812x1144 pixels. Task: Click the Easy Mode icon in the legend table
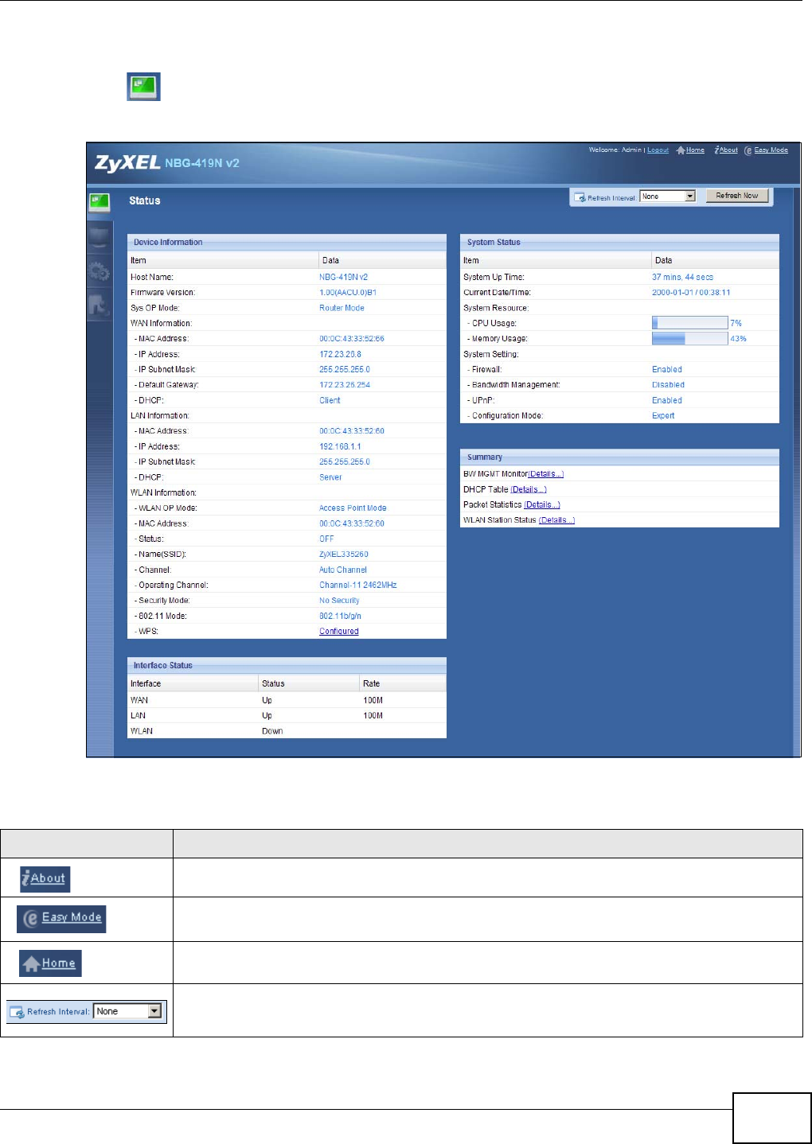pos(61,918)
